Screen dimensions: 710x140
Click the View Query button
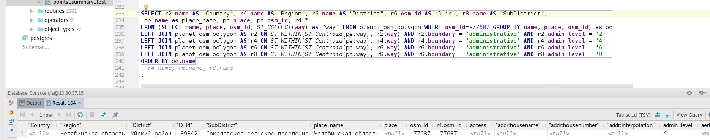coord(689,115)
